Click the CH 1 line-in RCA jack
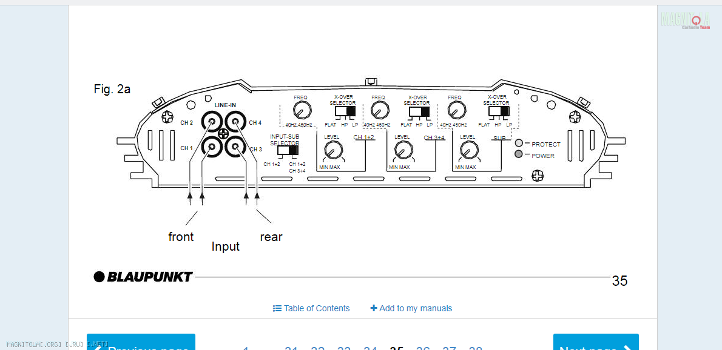This screenshot has width=722, height=350. click(211, 147)
